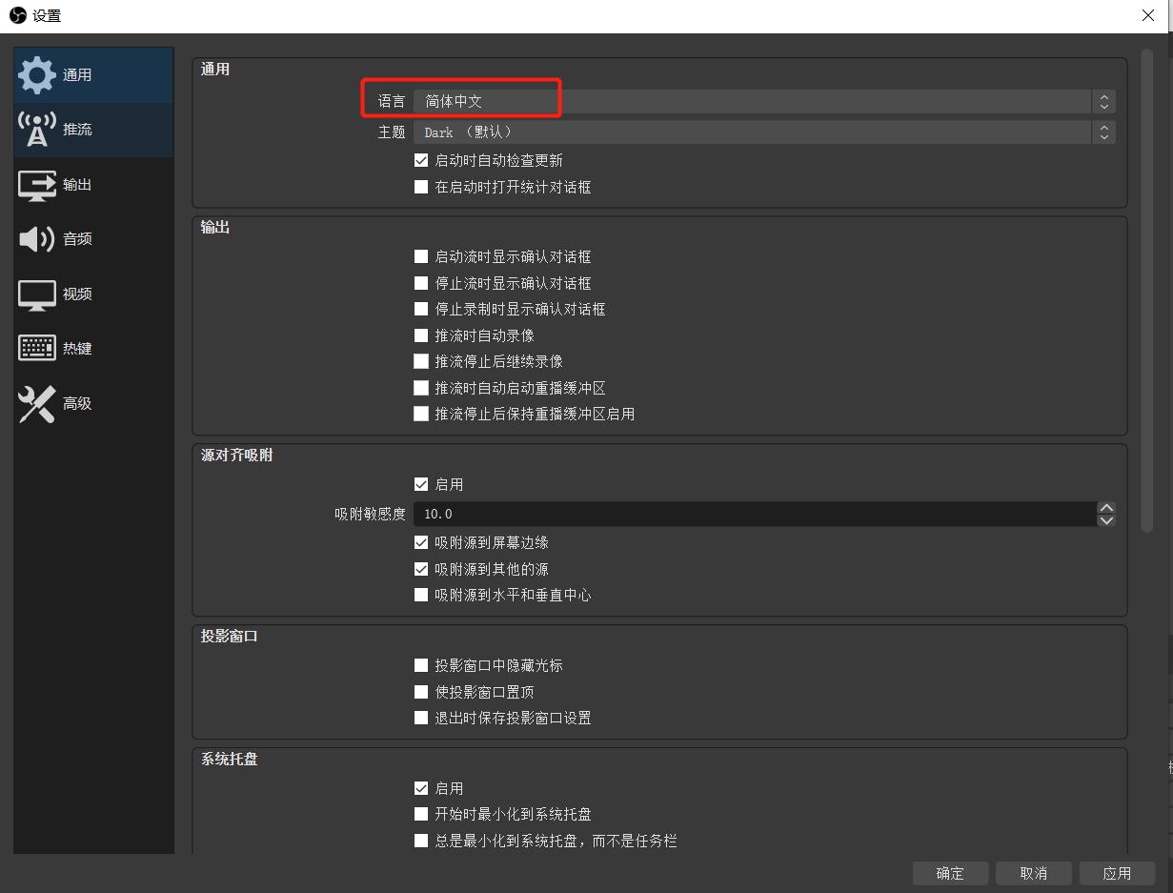This screenshot has width=1173, height=893.
Task: Disable 启动时自动检查更新 checkbox
Action: [421, 161]
